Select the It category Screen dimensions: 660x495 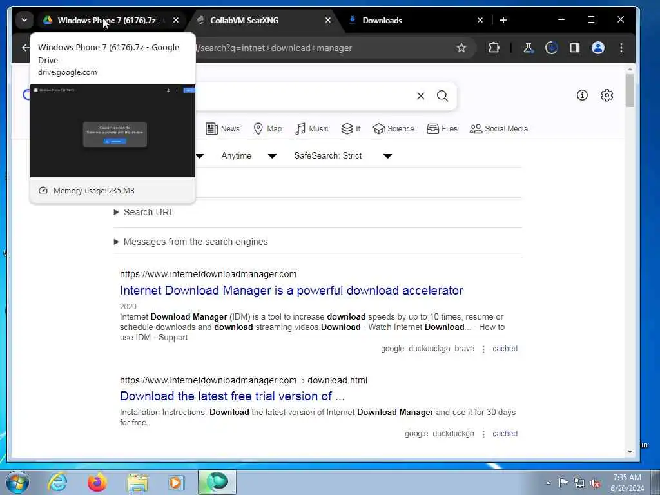tap(351, 129)
